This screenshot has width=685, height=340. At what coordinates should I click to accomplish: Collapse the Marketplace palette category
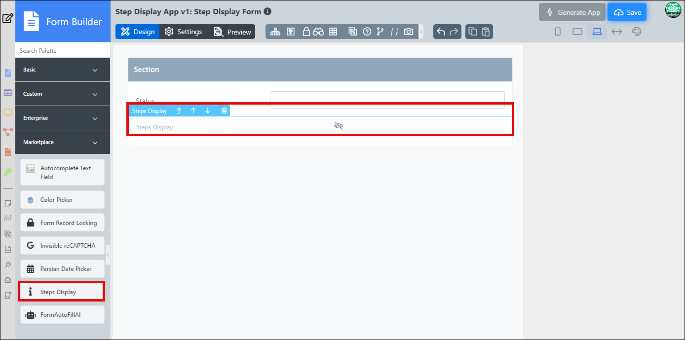[63, 142]
